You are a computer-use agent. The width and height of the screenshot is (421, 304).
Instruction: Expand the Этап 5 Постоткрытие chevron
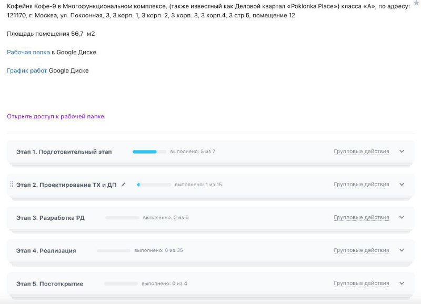[x=402, y=283]
